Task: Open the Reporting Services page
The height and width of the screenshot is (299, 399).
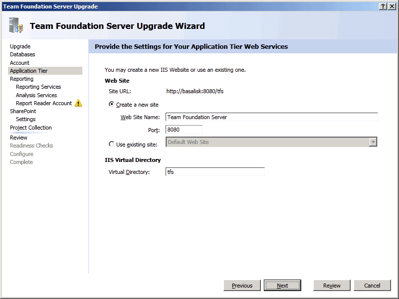Action: click(x=38, y=87)
